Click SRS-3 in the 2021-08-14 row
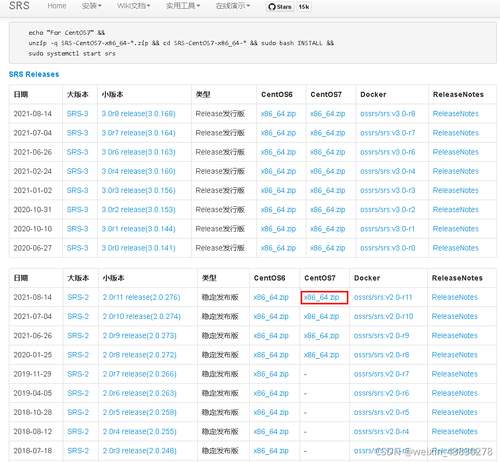 click(77, 114)
